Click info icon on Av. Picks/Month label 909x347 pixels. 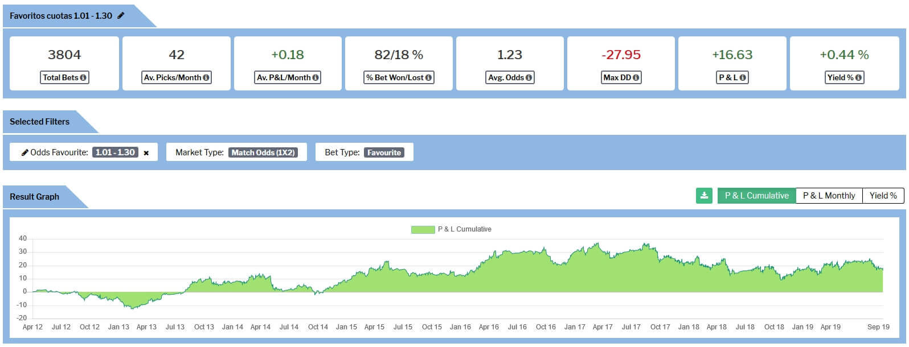[x=206, y=78]
